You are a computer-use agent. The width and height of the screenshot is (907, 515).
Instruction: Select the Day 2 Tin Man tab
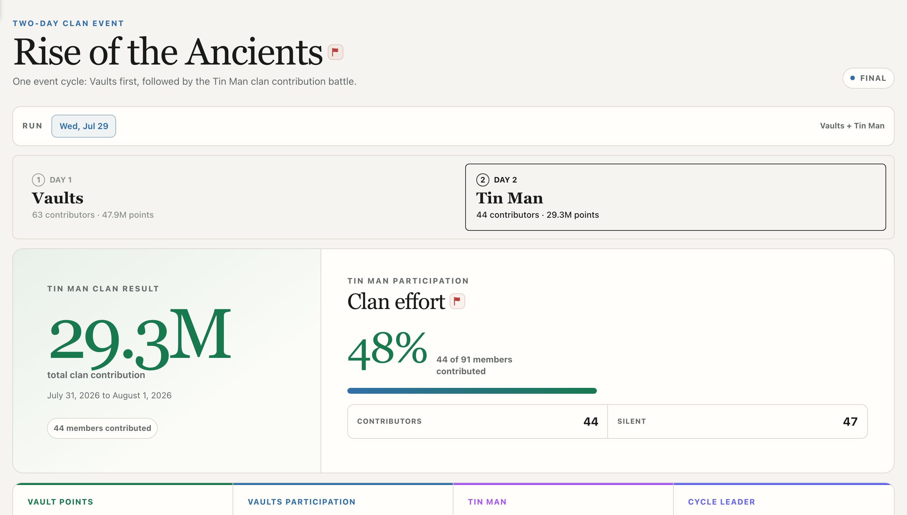[x=675, y=197]
